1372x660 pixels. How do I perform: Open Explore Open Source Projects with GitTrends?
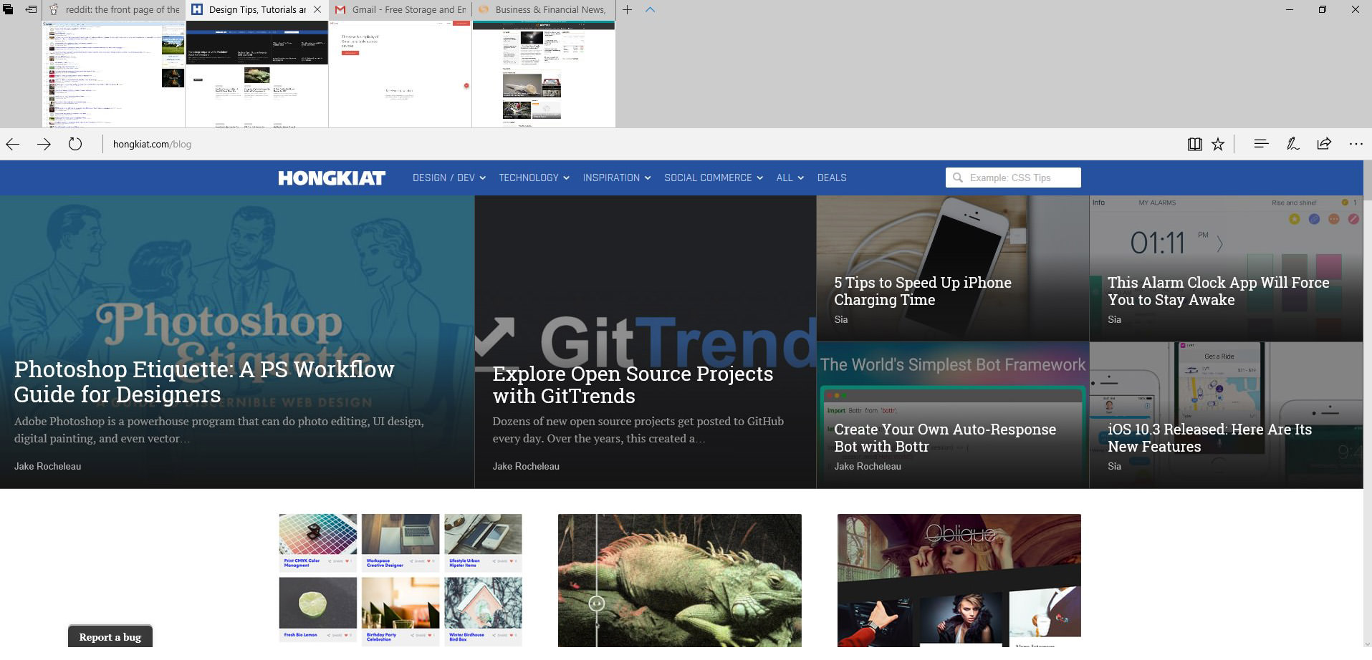click(x=633, y=384)
